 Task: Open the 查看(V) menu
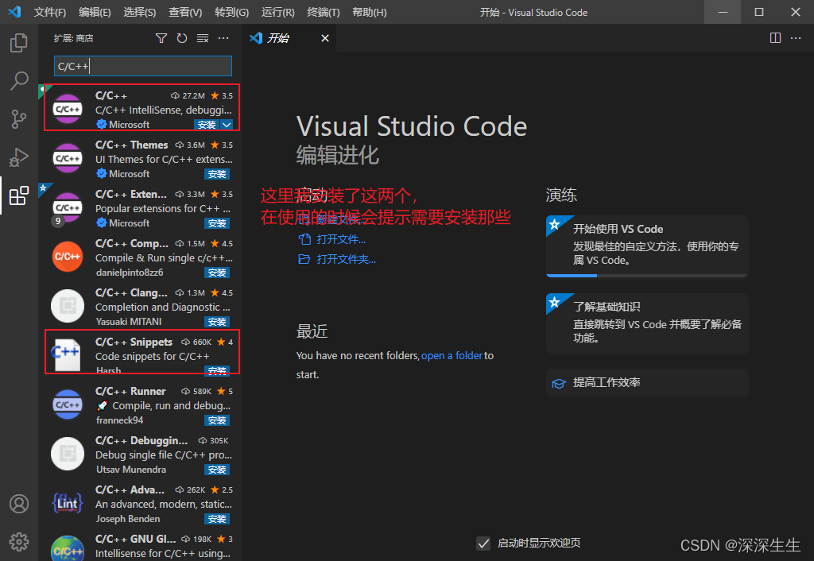tap(185, 12)
